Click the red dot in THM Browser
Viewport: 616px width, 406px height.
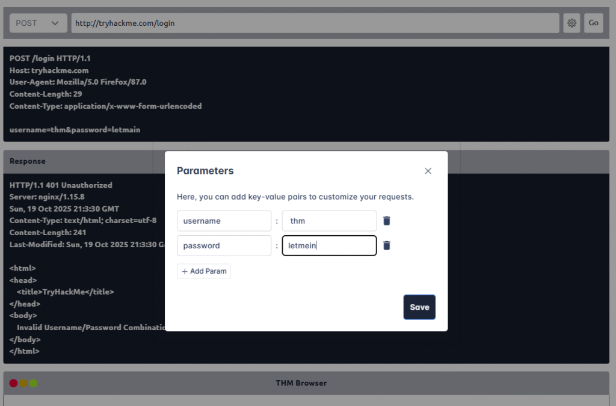coord(14,383)
